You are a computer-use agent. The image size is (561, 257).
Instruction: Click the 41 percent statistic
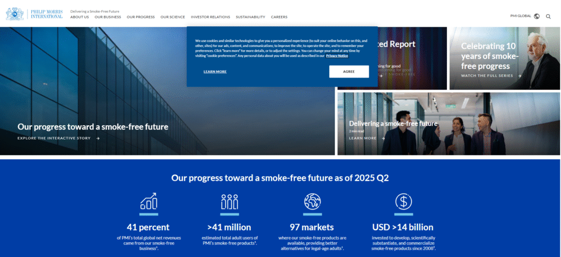[148, 227]
